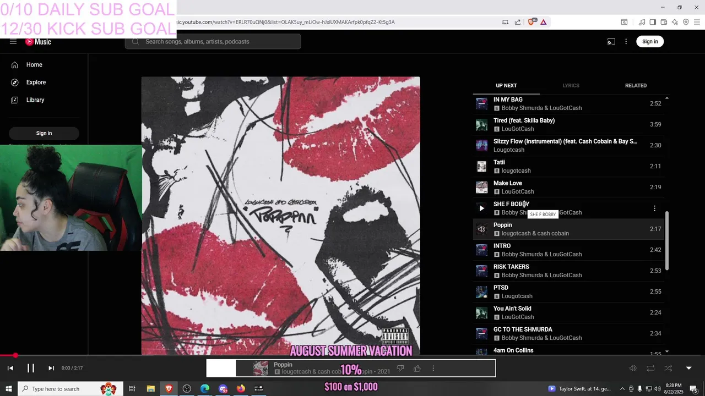Select Slizzy Flow (Instrumental) in the queue

click(568, 145)
